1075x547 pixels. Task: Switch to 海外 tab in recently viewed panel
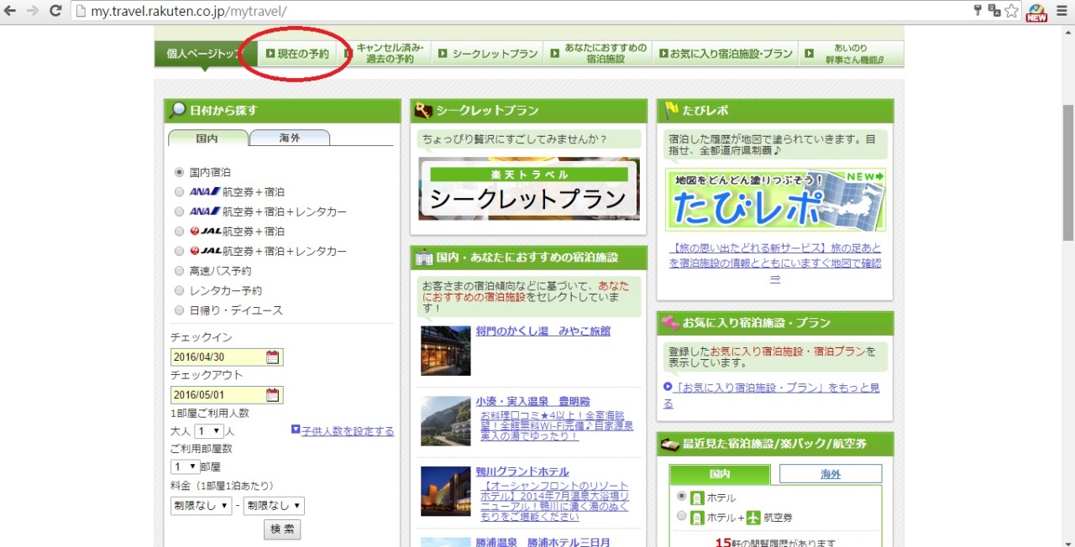(831, 474)
